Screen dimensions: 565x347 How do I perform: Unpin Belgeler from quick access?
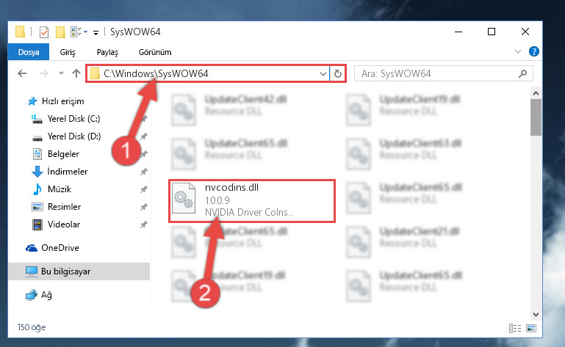(144, 154)
